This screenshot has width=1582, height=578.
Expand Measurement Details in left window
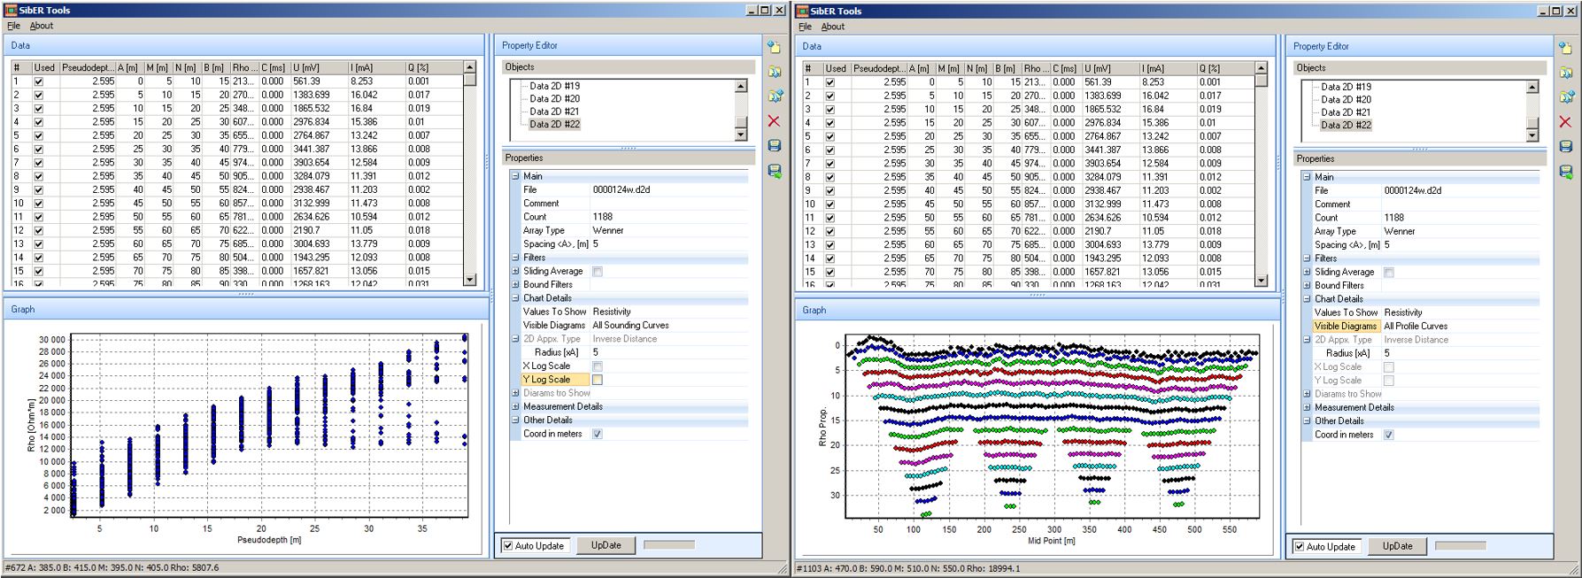[x=515, y=406]
